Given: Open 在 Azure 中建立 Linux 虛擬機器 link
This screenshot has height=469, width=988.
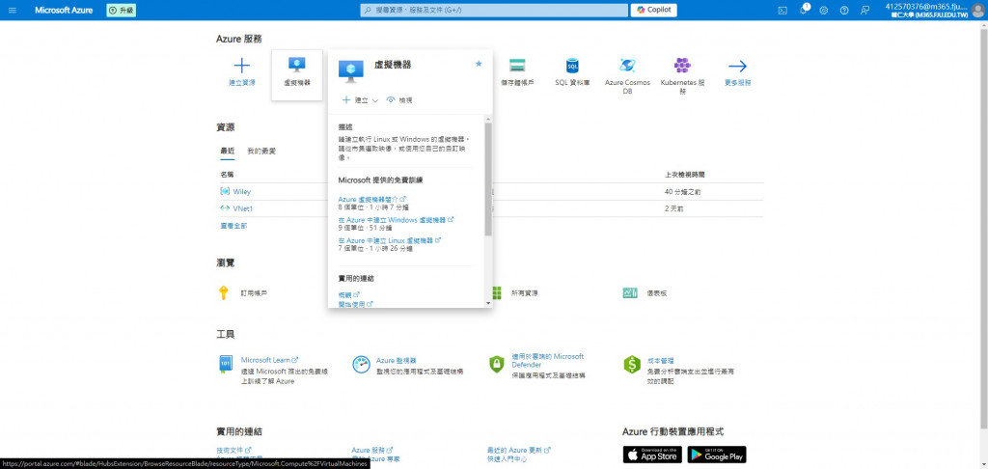Looking at the screenshot, I should click(x=390, y=240).
